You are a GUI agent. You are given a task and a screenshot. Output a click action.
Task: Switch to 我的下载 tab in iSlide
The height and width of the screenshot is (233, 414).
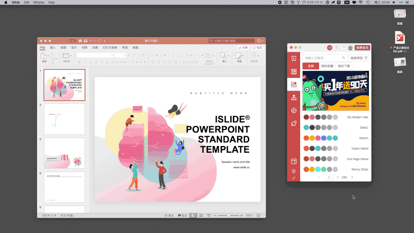click(344, 66)
